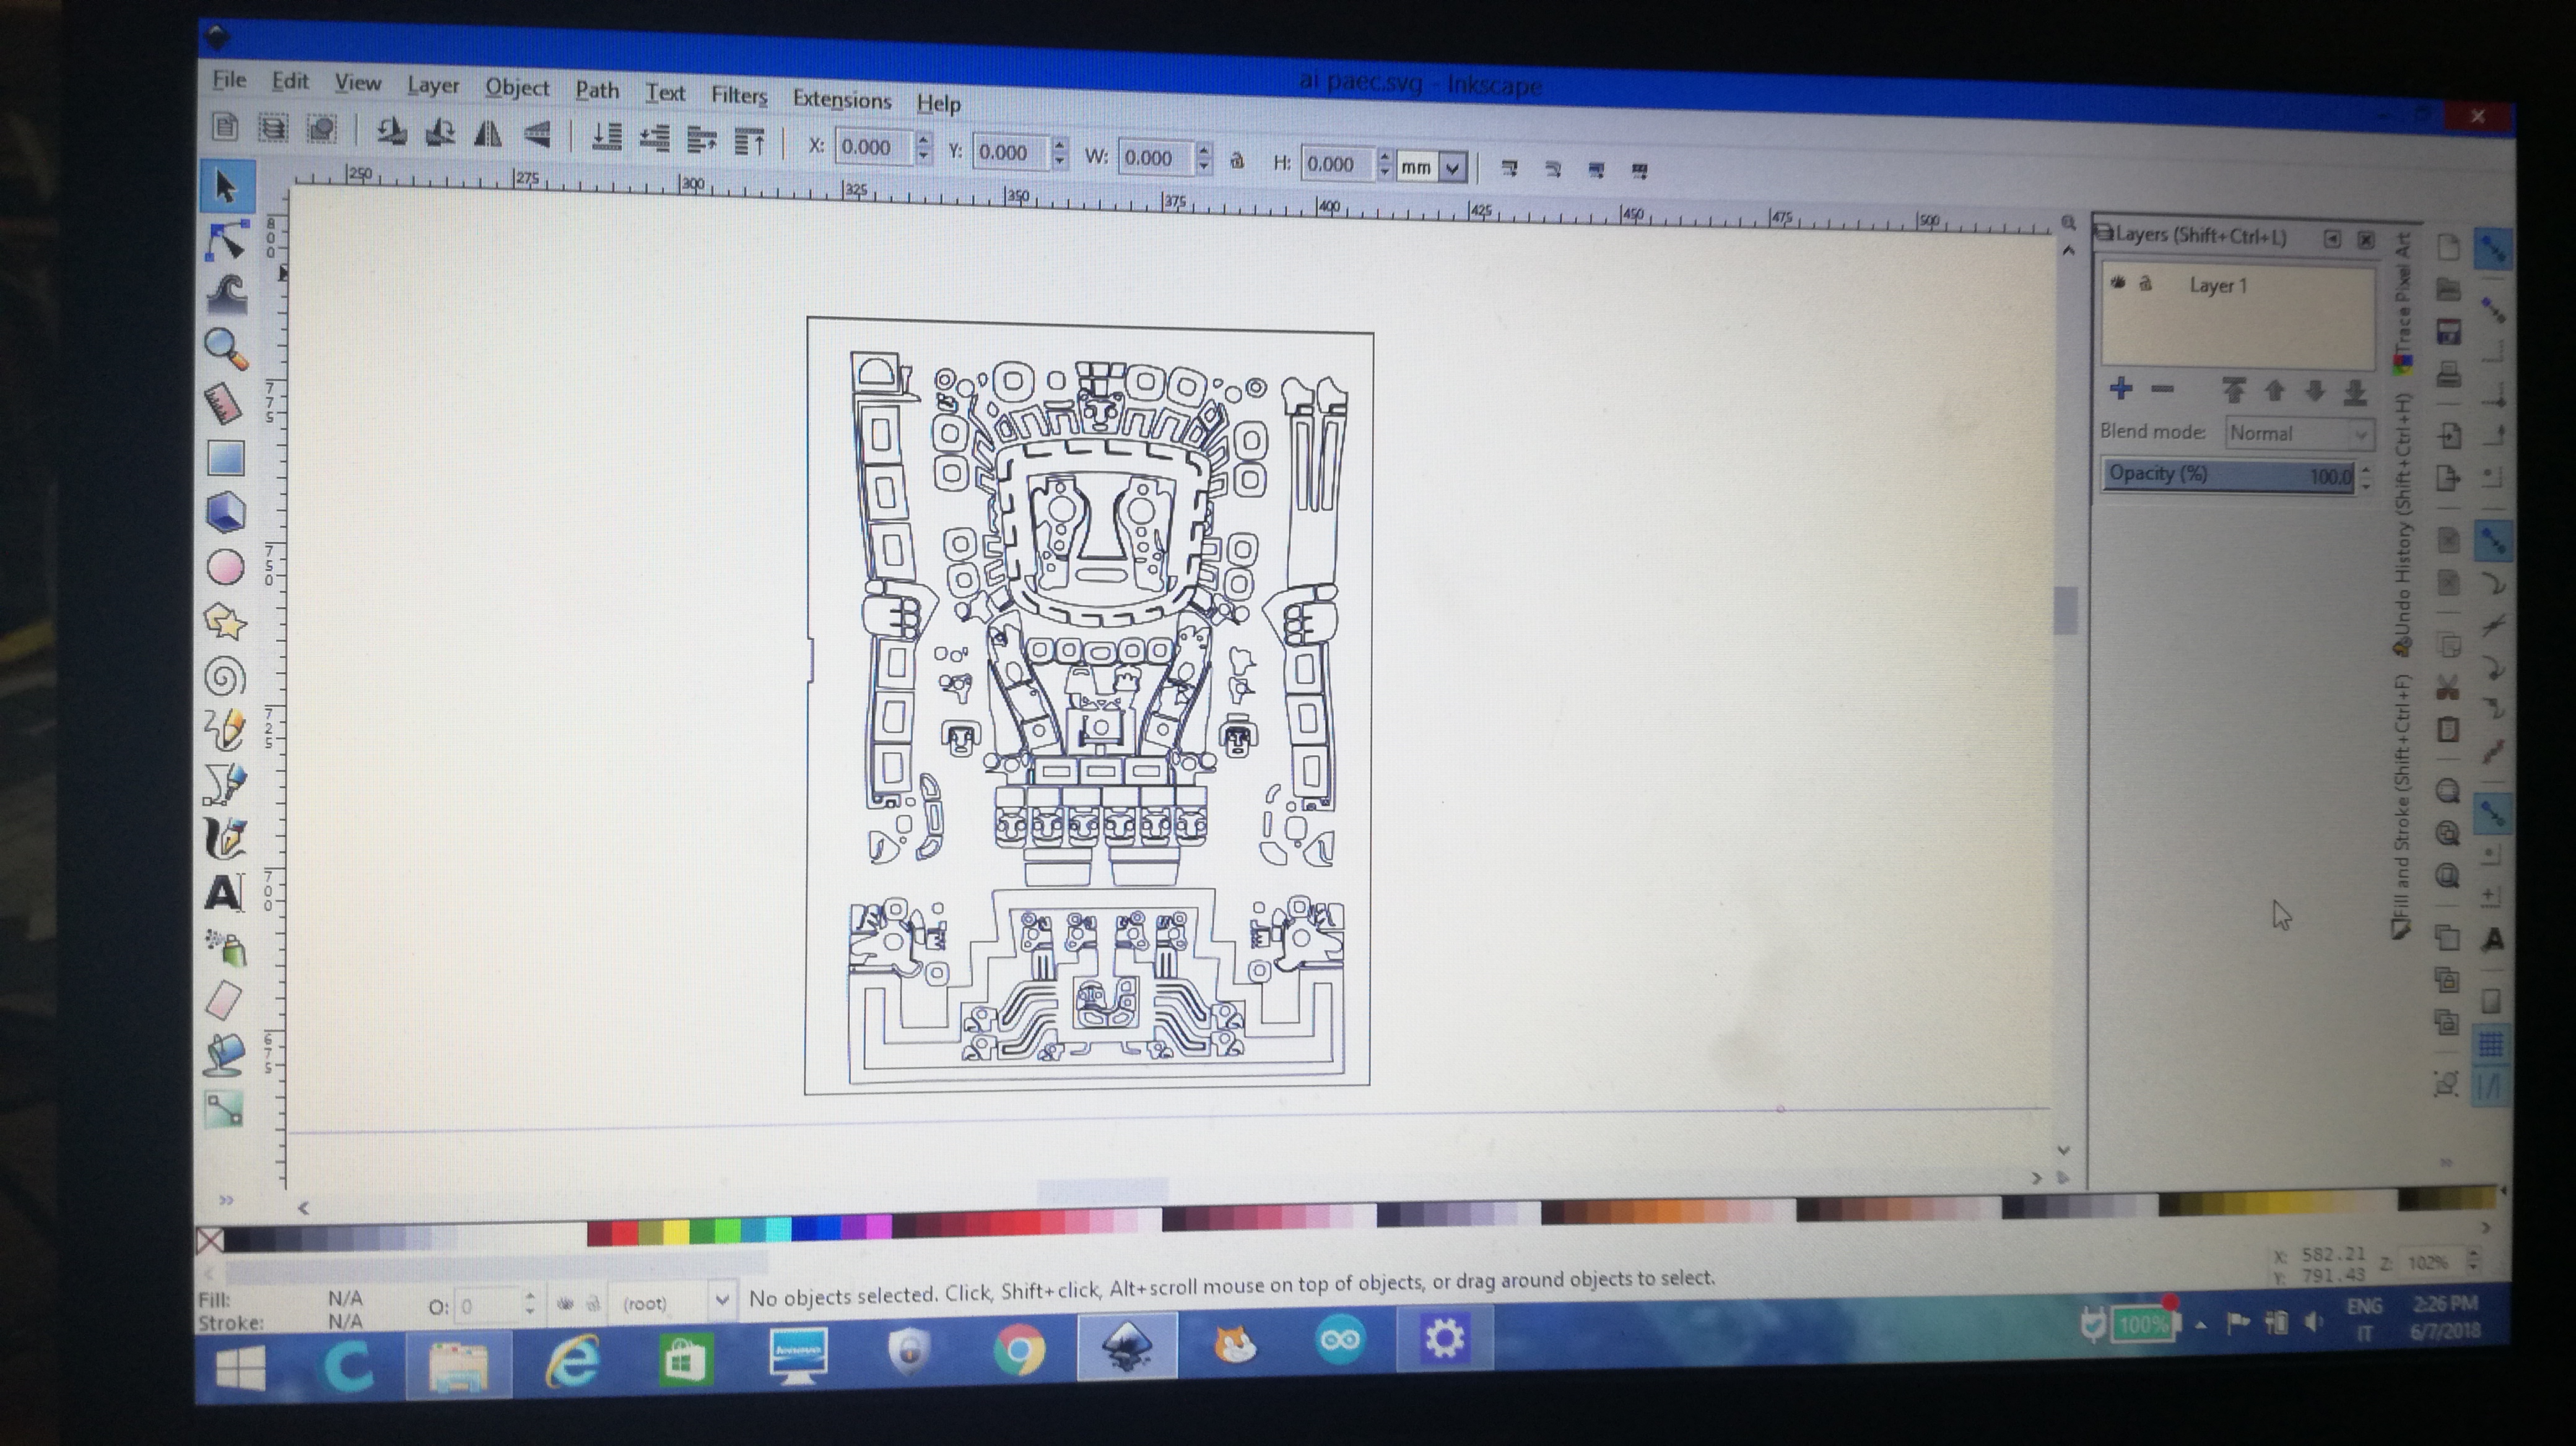Toggle current layer lock in status bar
Image resolution: width=2576 pixels, height=1446 pixels.
pyautogui.click(x=593, y=1303)
